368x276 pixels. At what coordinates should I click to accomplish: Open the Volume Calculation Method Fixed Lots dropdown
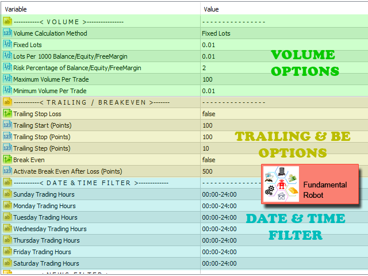[216, 33]
